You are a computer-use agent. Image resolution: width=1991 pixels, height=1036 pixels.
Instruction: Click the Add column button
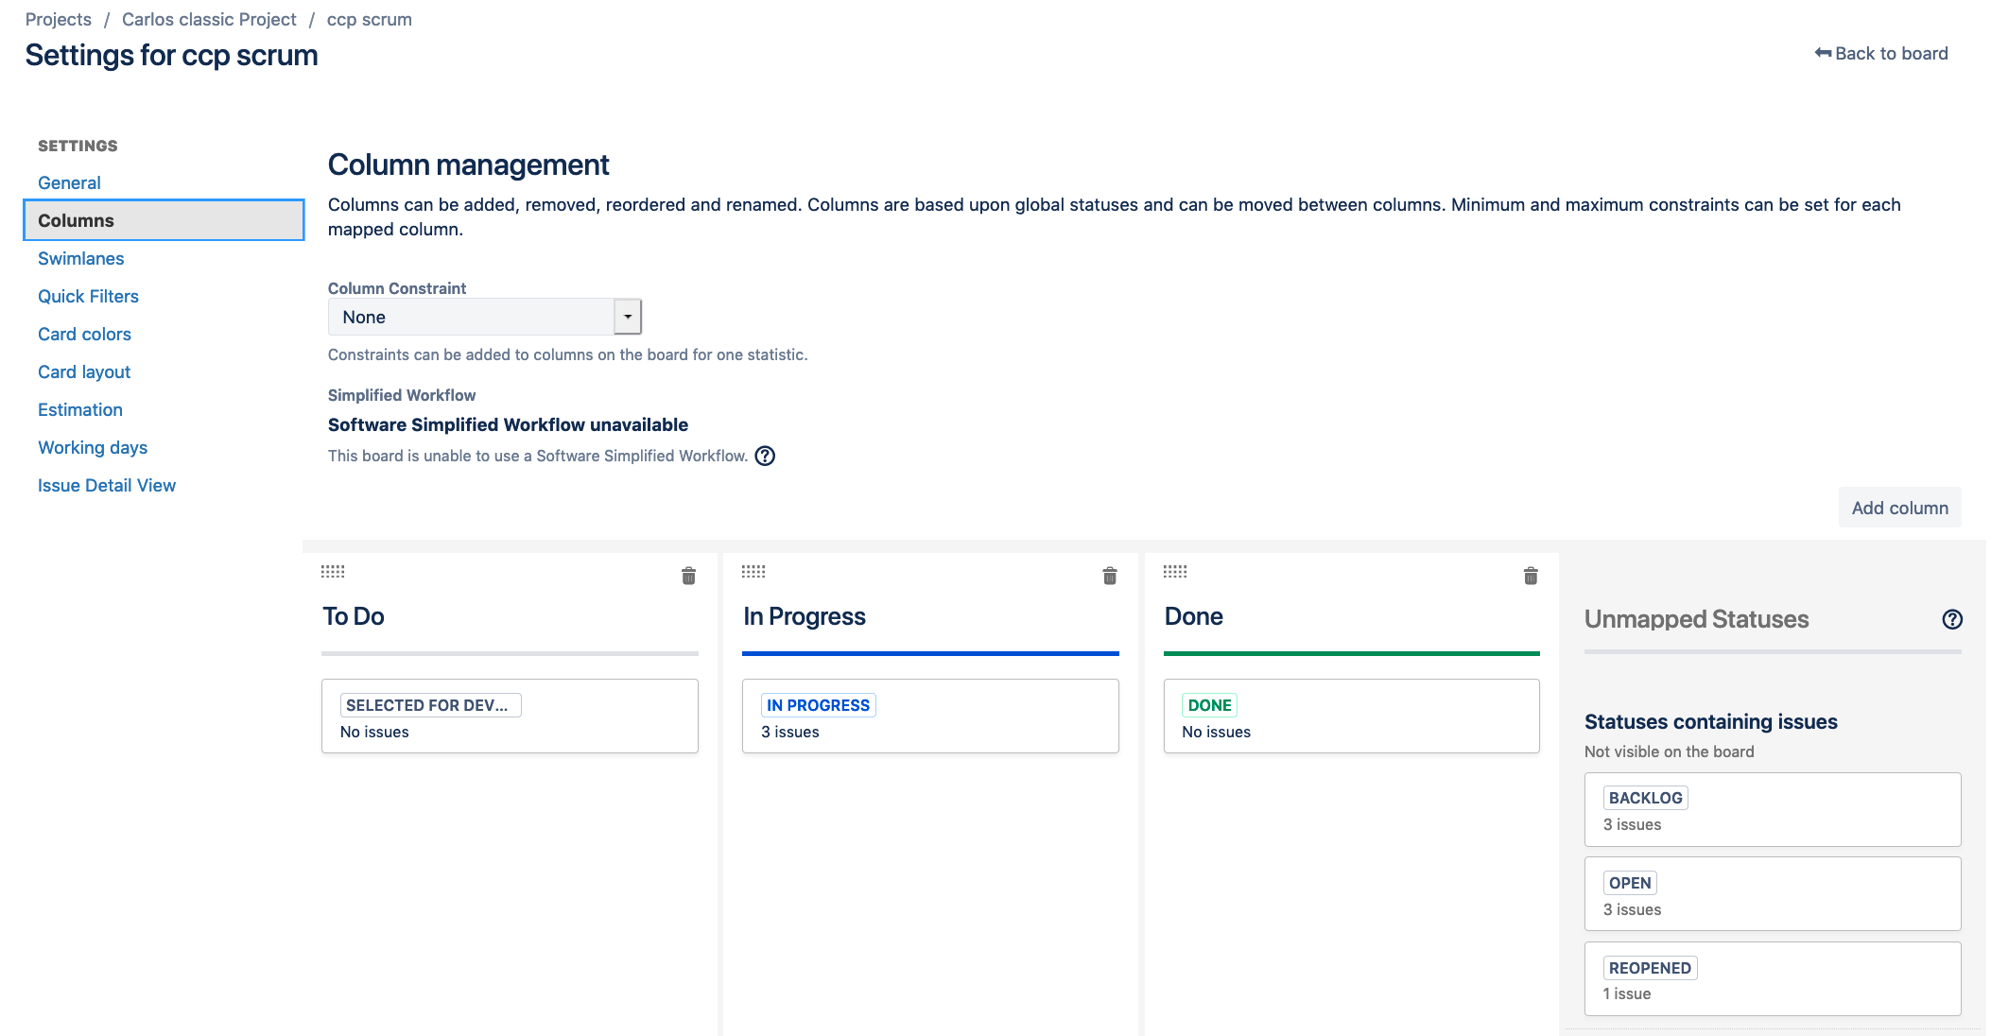[1900, 508]
